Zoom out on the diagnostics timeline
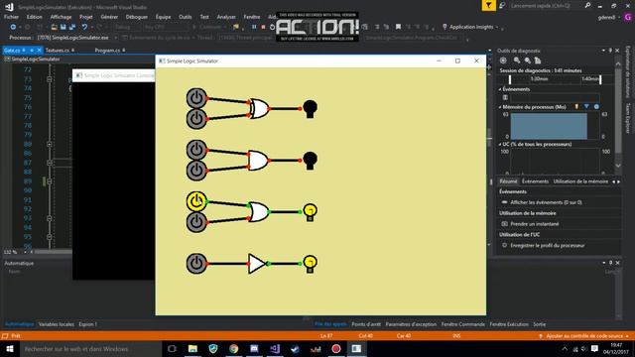 (x=527, y=60)
